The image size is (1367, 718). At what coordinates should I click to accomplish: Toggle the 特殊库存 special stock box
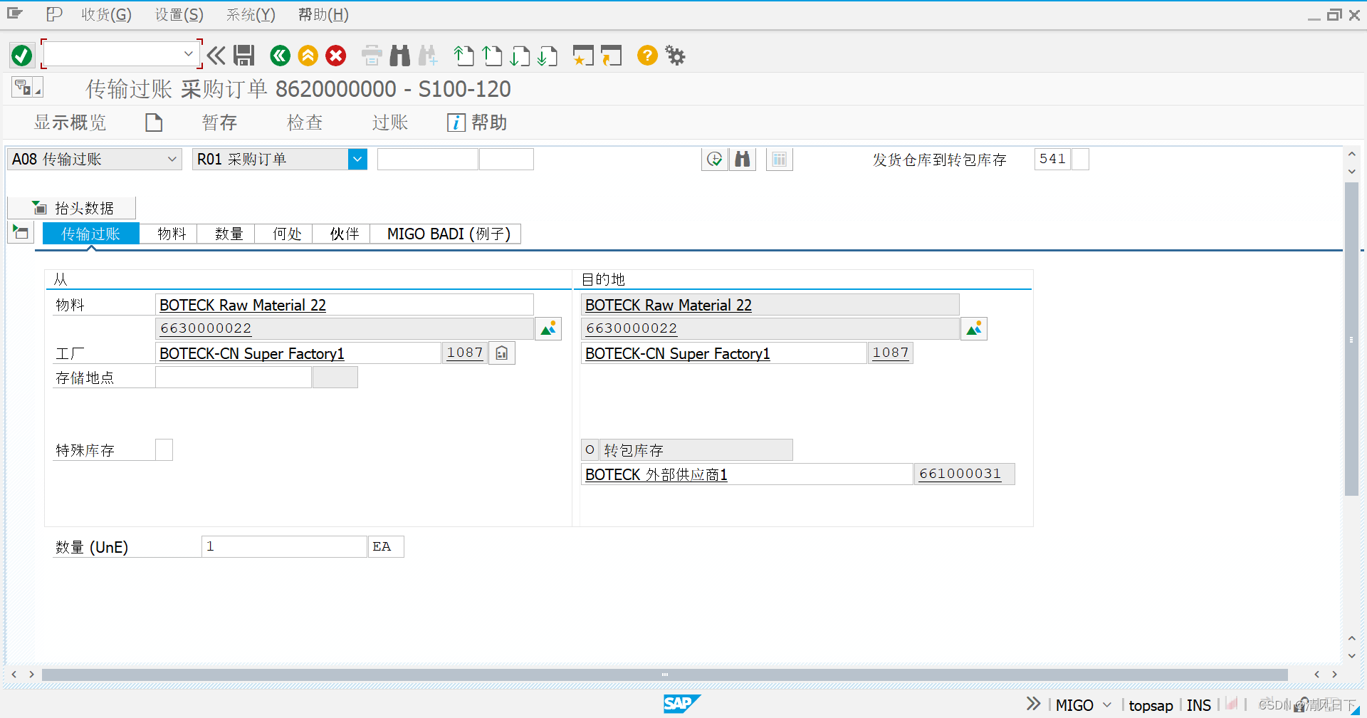(164, 449)
